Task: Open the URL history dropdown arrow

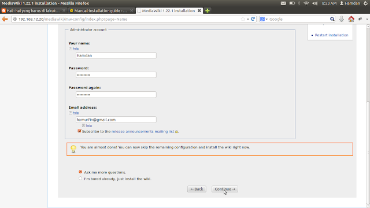Action: (x=248, y=19)
